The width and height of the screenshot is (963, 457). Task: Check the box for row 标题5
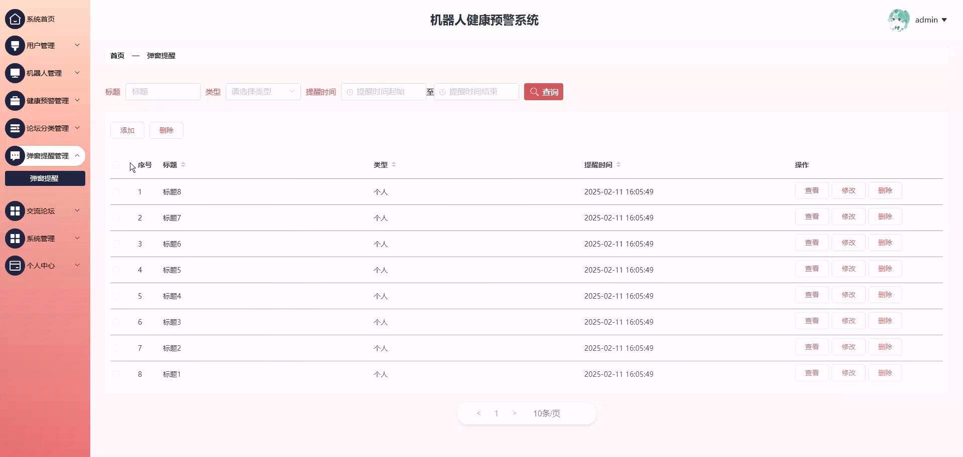coord(116,270)
